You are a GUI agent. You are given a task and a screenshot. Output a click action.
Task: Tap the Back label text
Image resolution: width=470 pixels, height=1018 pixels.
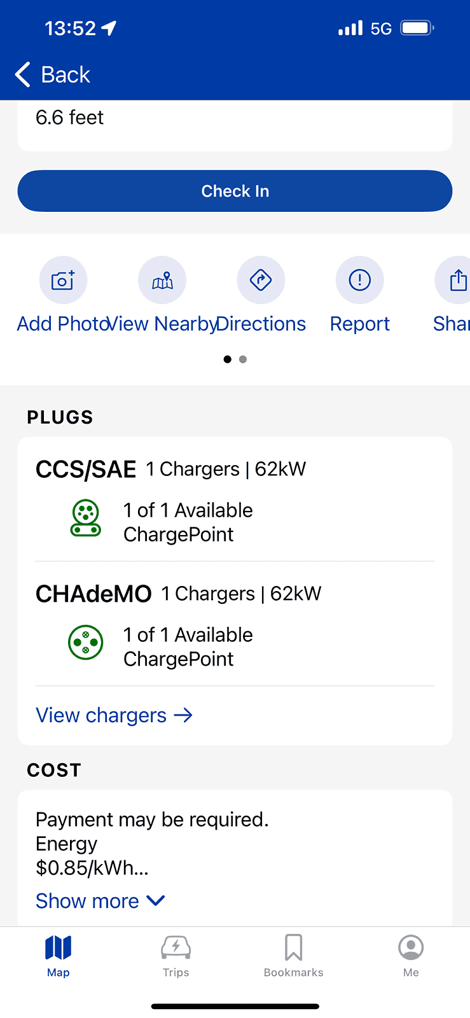66,74
